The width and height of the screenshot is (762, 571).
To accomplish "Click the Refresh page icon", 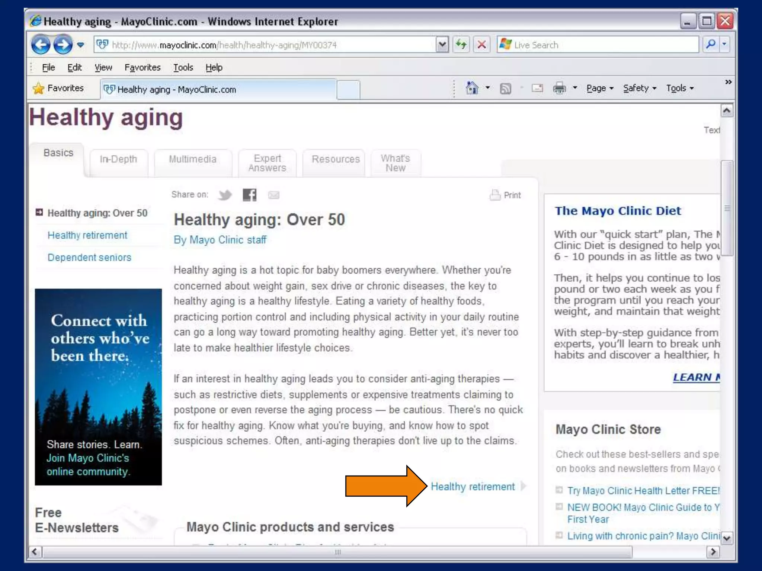I will tap(461, 45).
